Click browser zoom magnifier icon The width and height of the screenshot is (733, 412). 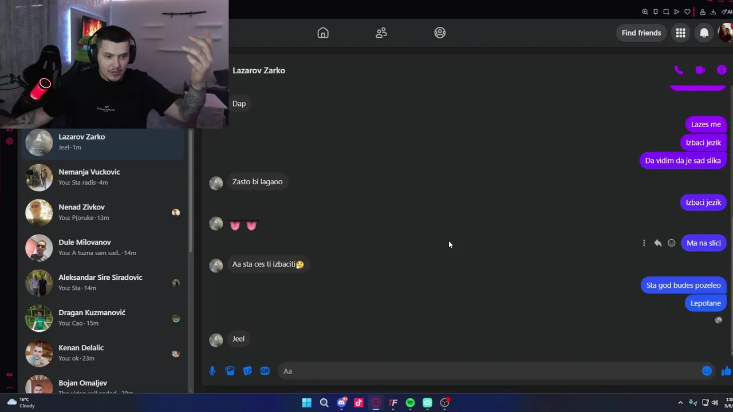(x=645, y=11)
